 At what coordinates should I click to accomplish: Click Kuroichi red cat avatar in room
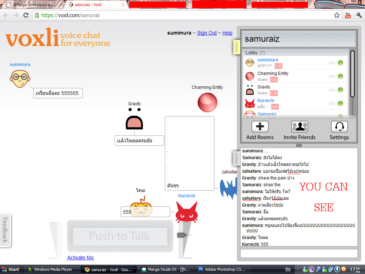pyautogui.click(x=187, y=212)
